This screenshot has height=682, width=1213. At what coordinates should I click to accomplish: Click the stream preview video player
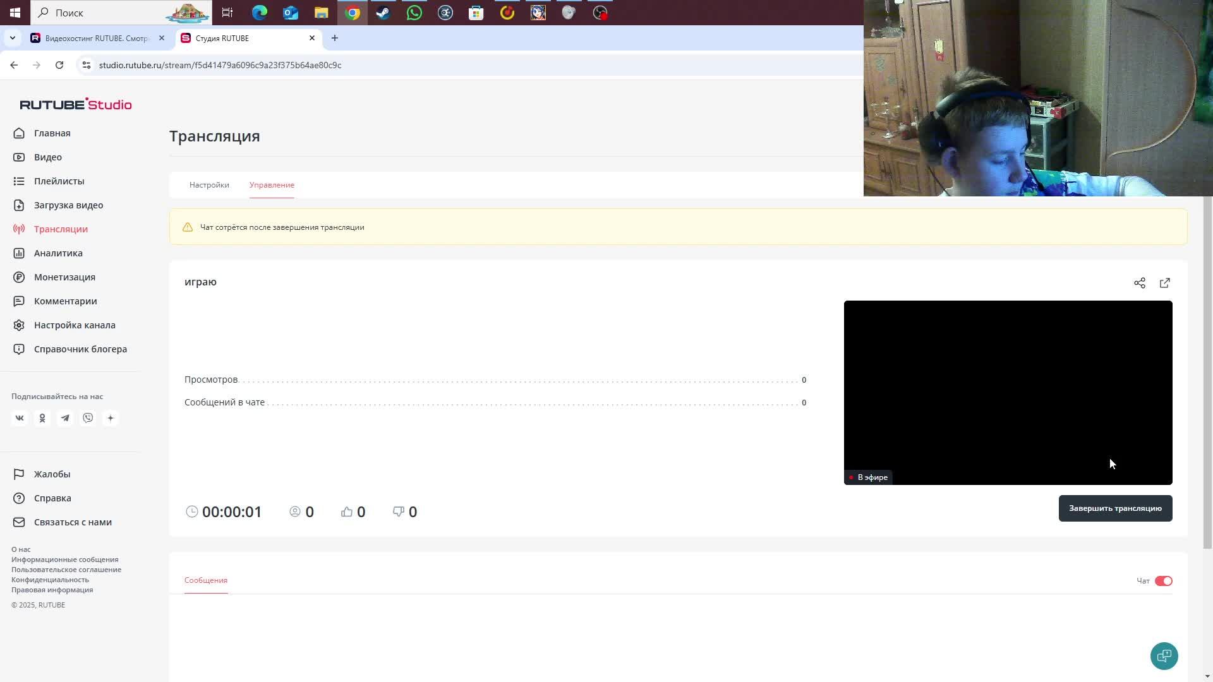pos(1008,393)
